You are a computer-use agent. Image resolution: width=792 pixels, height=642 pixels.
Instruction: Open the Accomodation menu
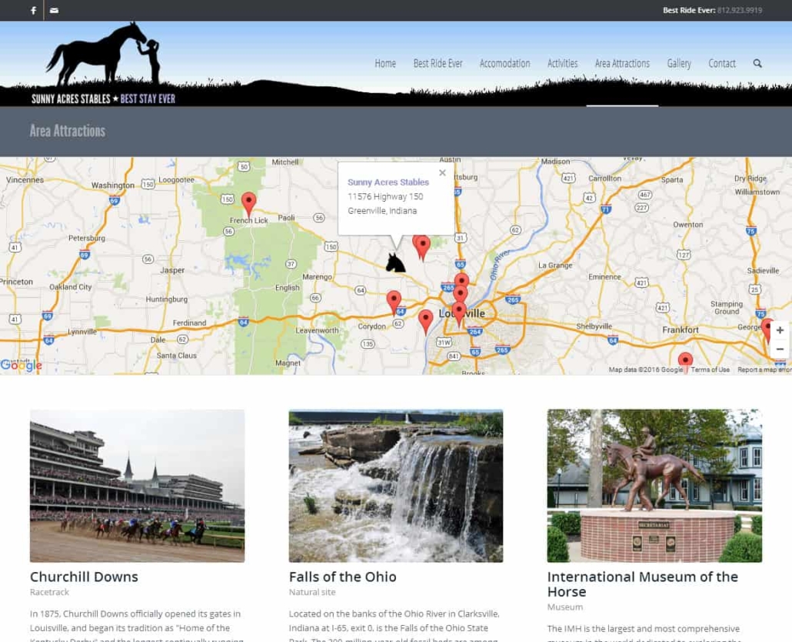[504, 64]
